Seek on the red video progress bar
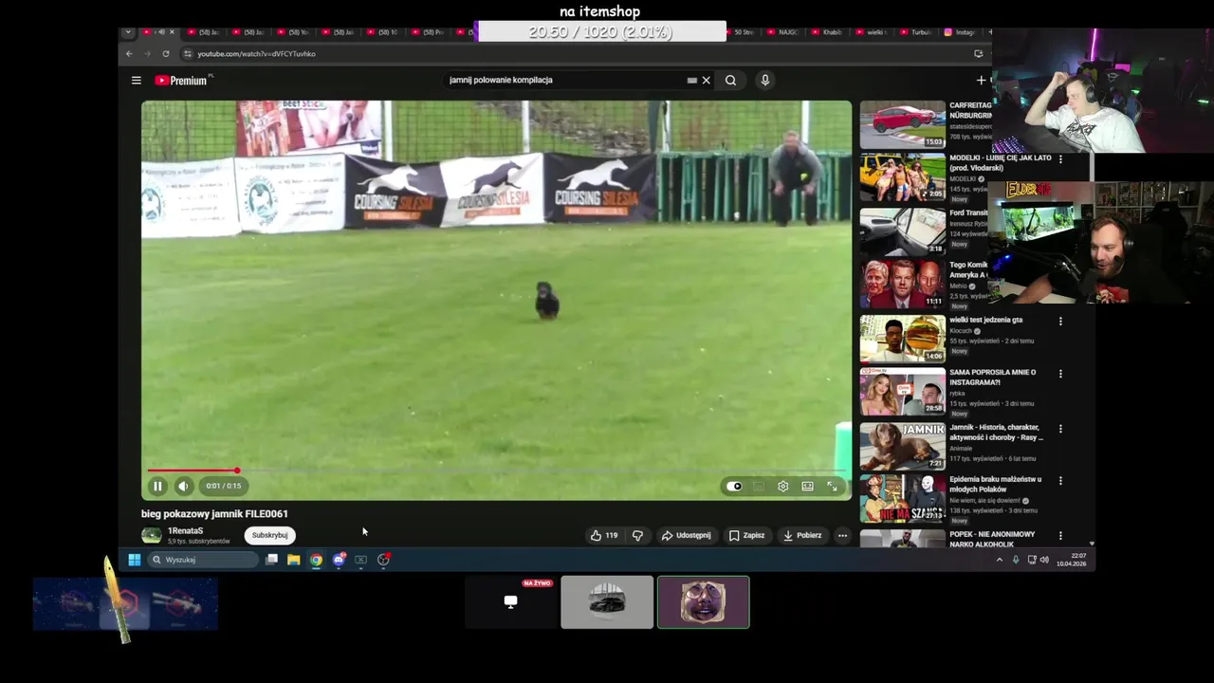 [496, 471]
